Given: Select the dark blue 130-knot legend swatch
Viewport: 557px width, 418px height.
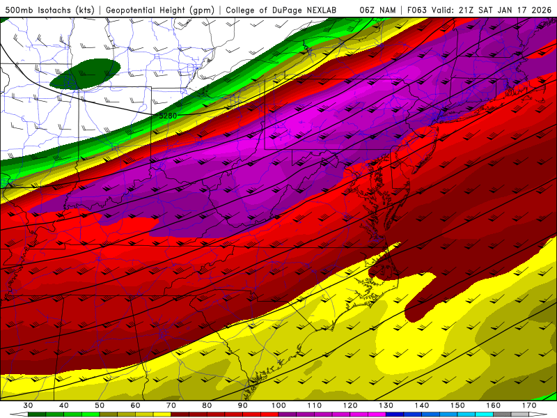Looking at the screenshot, I should pos(395,415).
